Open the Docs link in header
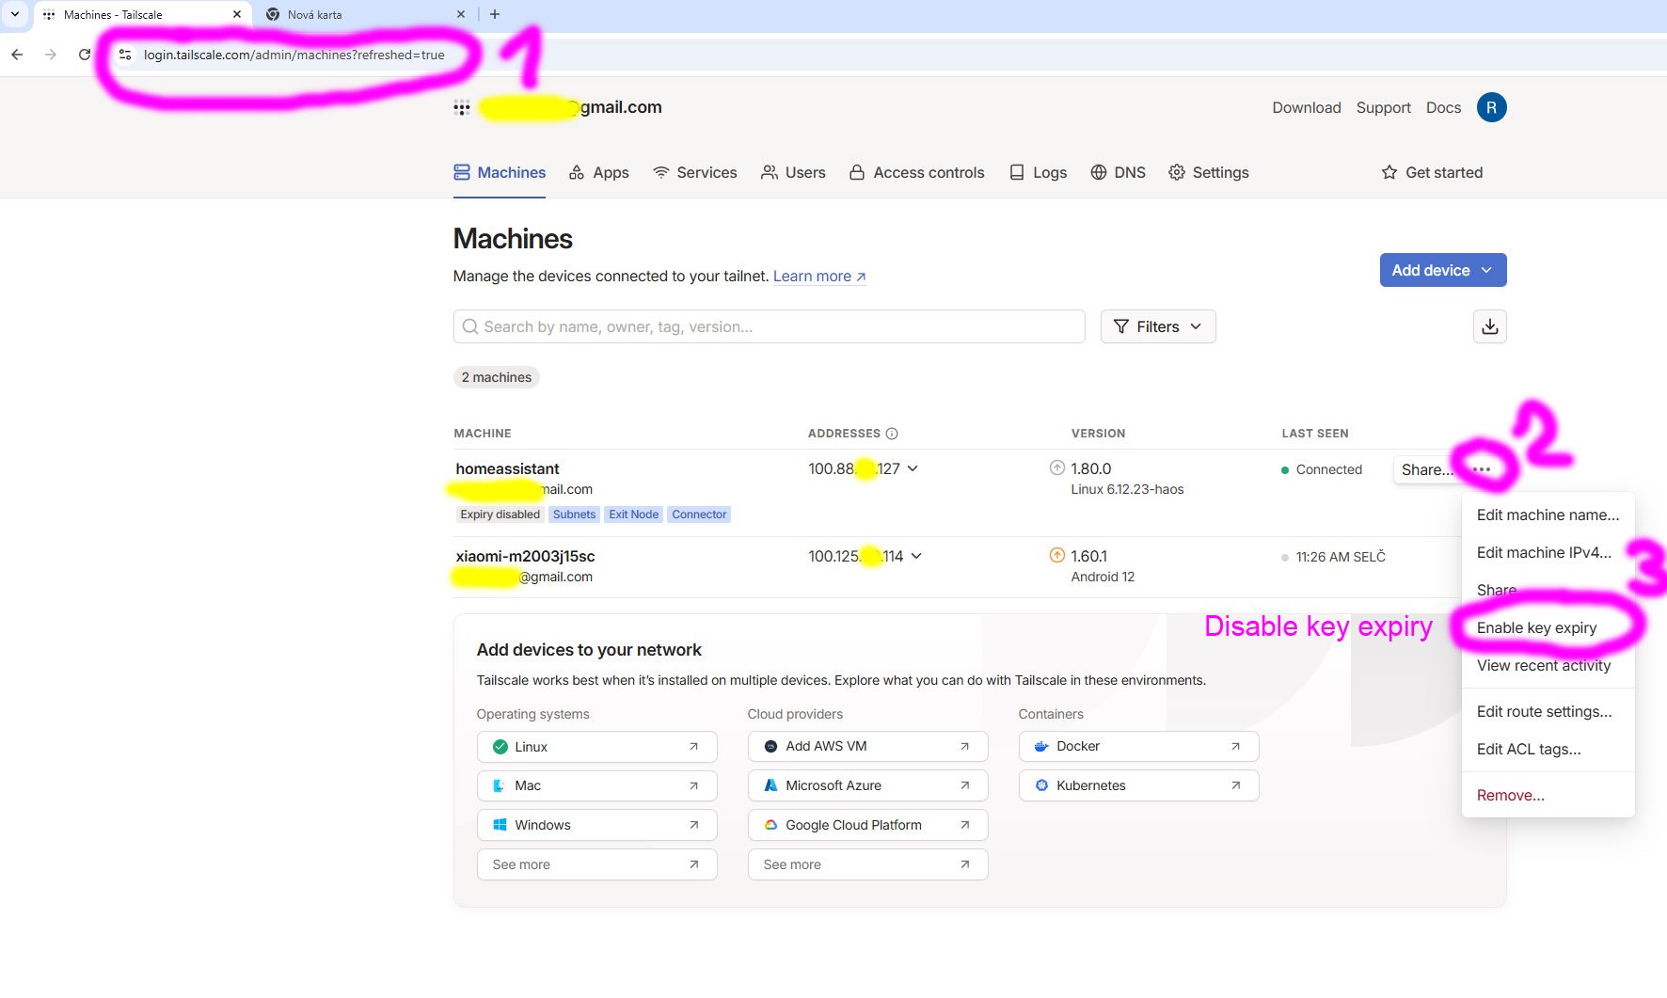The height and width of the screenshot is (998, 1667). point(1443,107)
